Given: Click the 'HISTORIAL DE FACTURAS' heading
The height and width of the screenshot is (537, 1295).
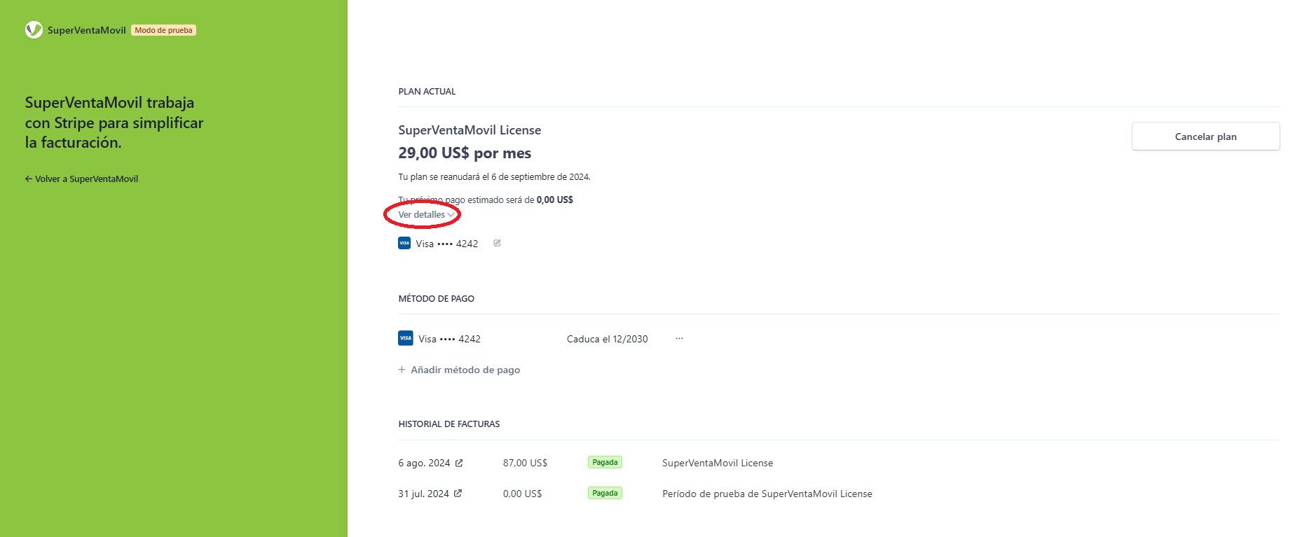Looking at the screenshot, I should pyautogui.click(x=449, y=424).
